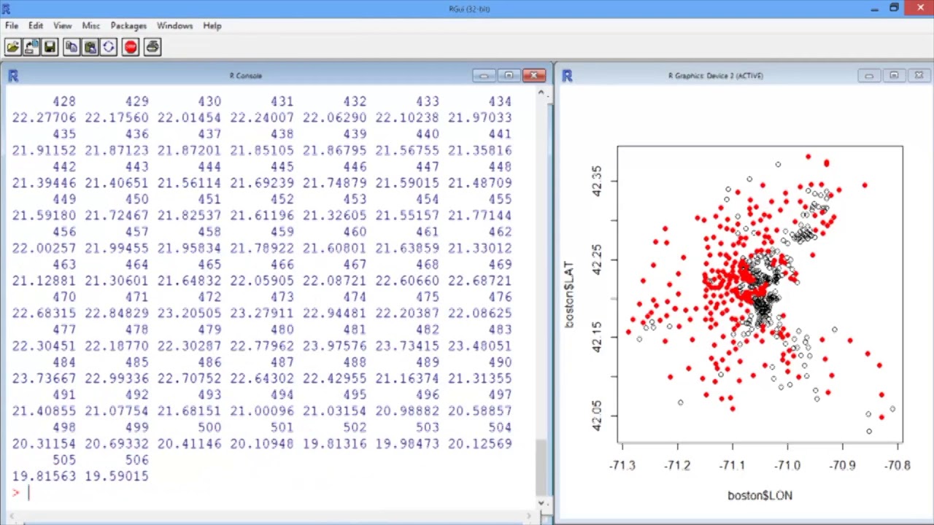This screenshot has height=525, width=934.
Task: Click the boston$LON axis label
Action: (760, 496)
